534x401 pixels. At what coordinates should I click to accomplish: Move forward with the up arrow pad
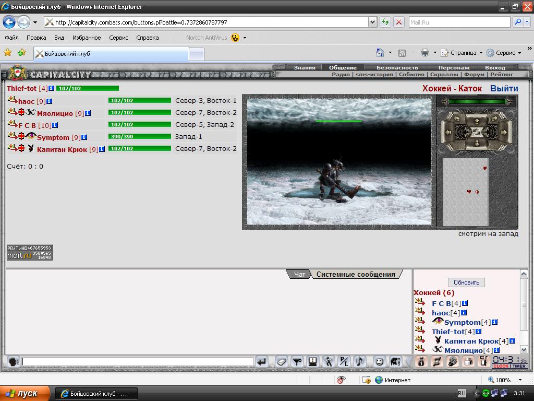click(x=477, y=121)
